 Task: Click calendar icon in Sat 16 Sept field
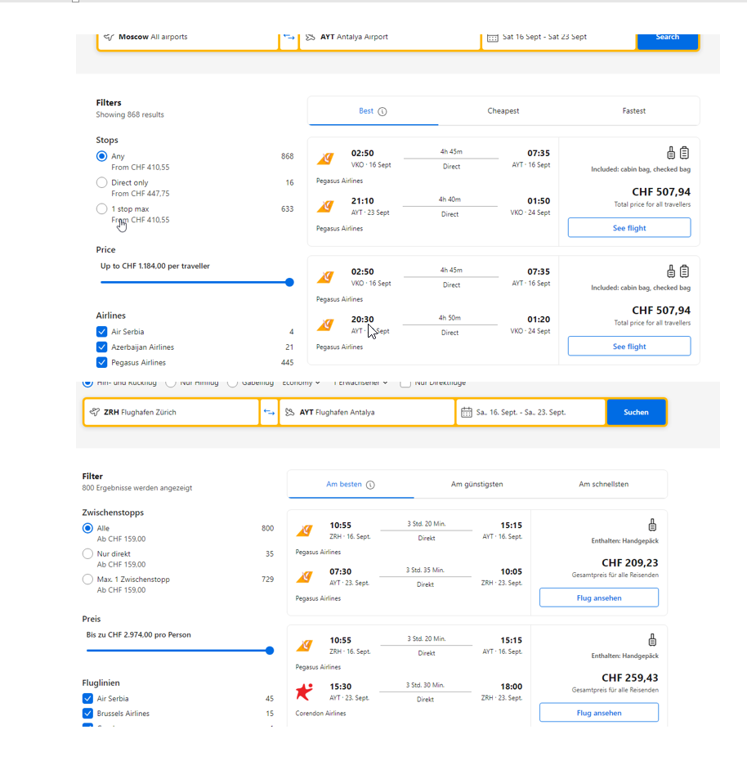(492, 38)
